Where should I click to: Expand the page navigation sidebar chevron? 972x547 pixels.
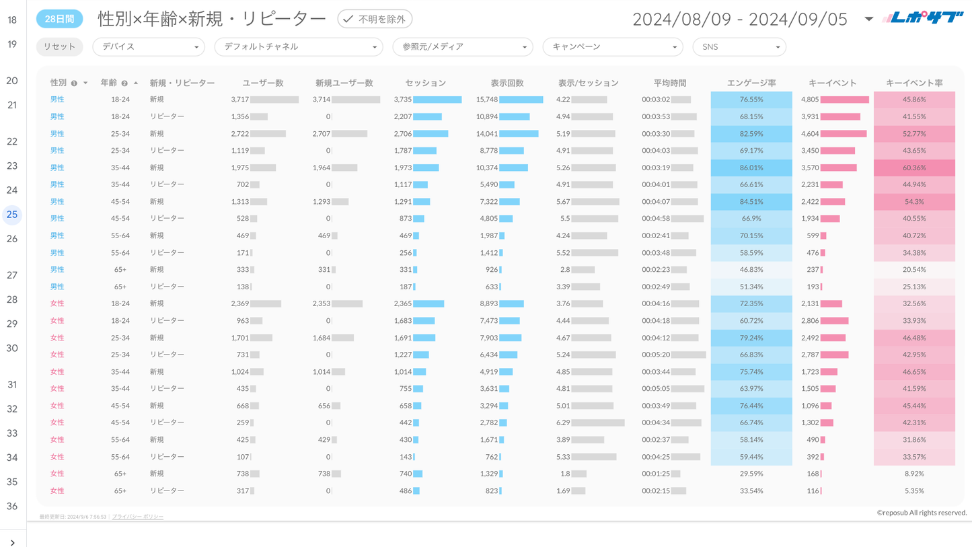(x=12, y=542)
